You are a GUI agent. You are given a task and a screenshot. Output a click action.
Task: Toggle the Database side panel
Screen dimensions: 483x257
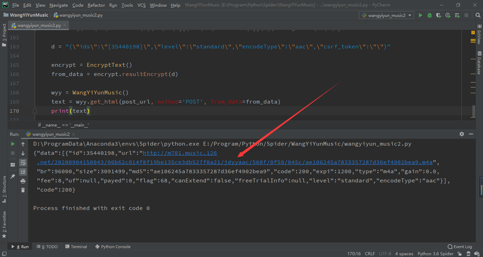[x=479, y=63]
